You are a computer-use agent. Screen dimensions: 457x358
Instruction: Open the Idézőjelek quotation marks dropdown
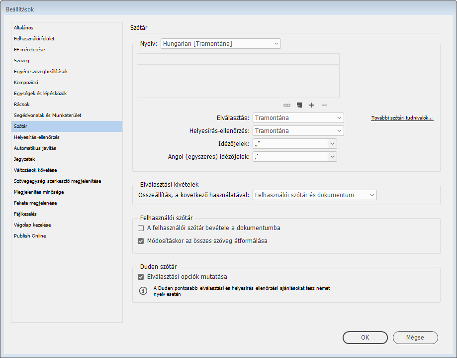pyautogui.click(x=332, y=144)
